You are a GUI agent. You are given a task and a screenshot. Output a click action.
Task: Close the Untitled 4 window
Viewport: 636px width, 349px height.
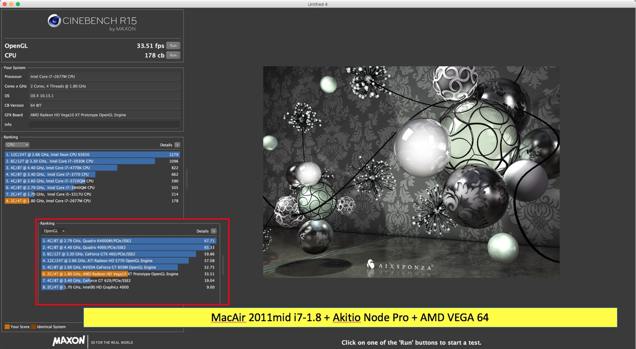pyautogui.click(x=4, y=4)
